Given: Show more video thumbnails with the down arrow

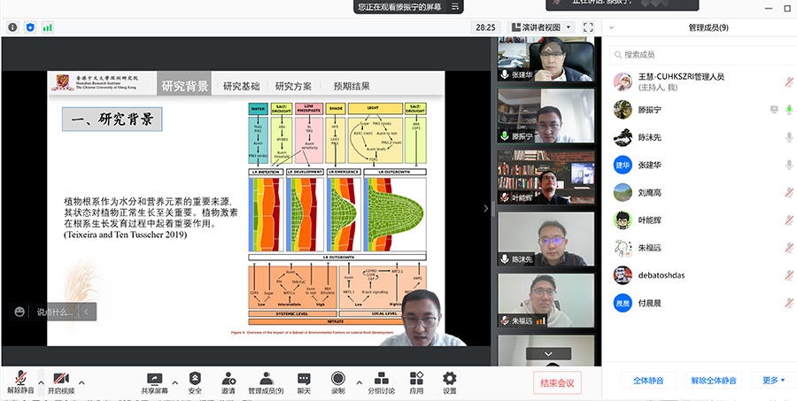Looking at the screenshot, I should (548, 354).
